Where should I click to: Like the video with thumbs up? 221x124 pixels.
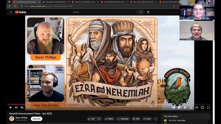tap(91, 119)
